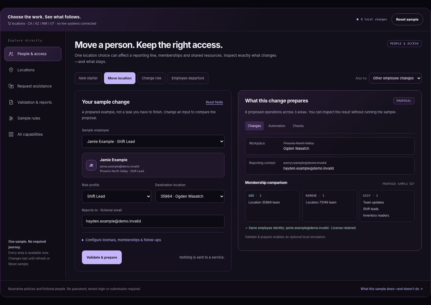Click 'Team updates' in Keep list
The image size is (431, 305).
374,202
